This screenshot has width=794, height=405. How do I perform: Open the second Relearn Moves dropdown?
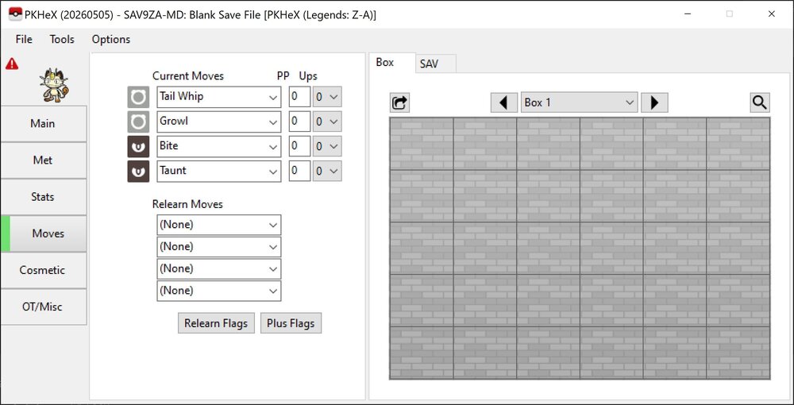[219, 247]
